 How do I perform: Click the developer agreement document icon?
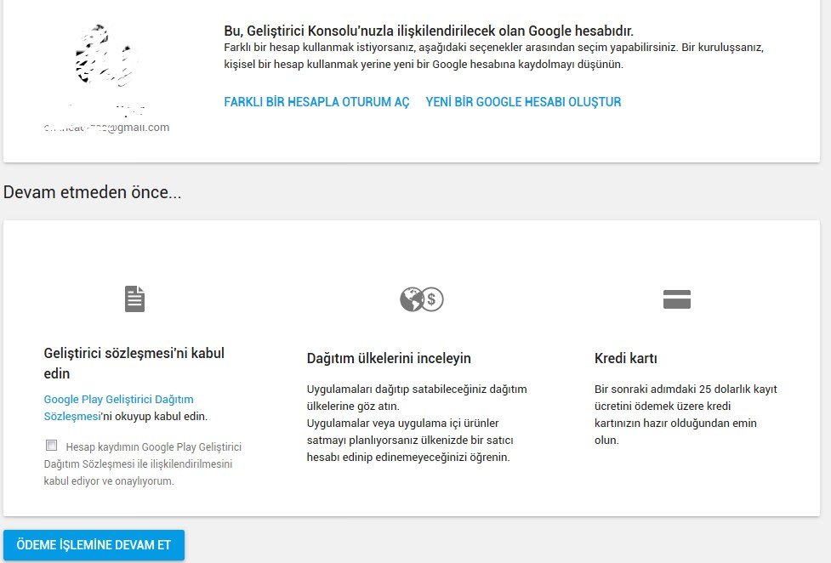coord(134,299)
